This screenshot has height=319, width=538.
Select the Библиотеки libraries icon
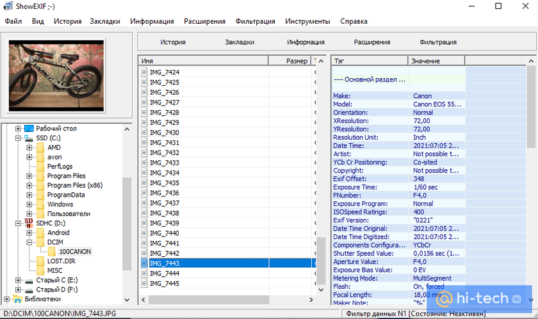[17, 299]
